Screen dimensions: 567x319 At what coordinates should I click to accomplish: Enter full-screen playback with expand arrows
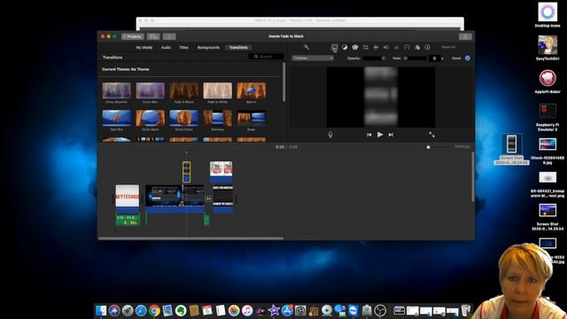click(x=431, y=135)
